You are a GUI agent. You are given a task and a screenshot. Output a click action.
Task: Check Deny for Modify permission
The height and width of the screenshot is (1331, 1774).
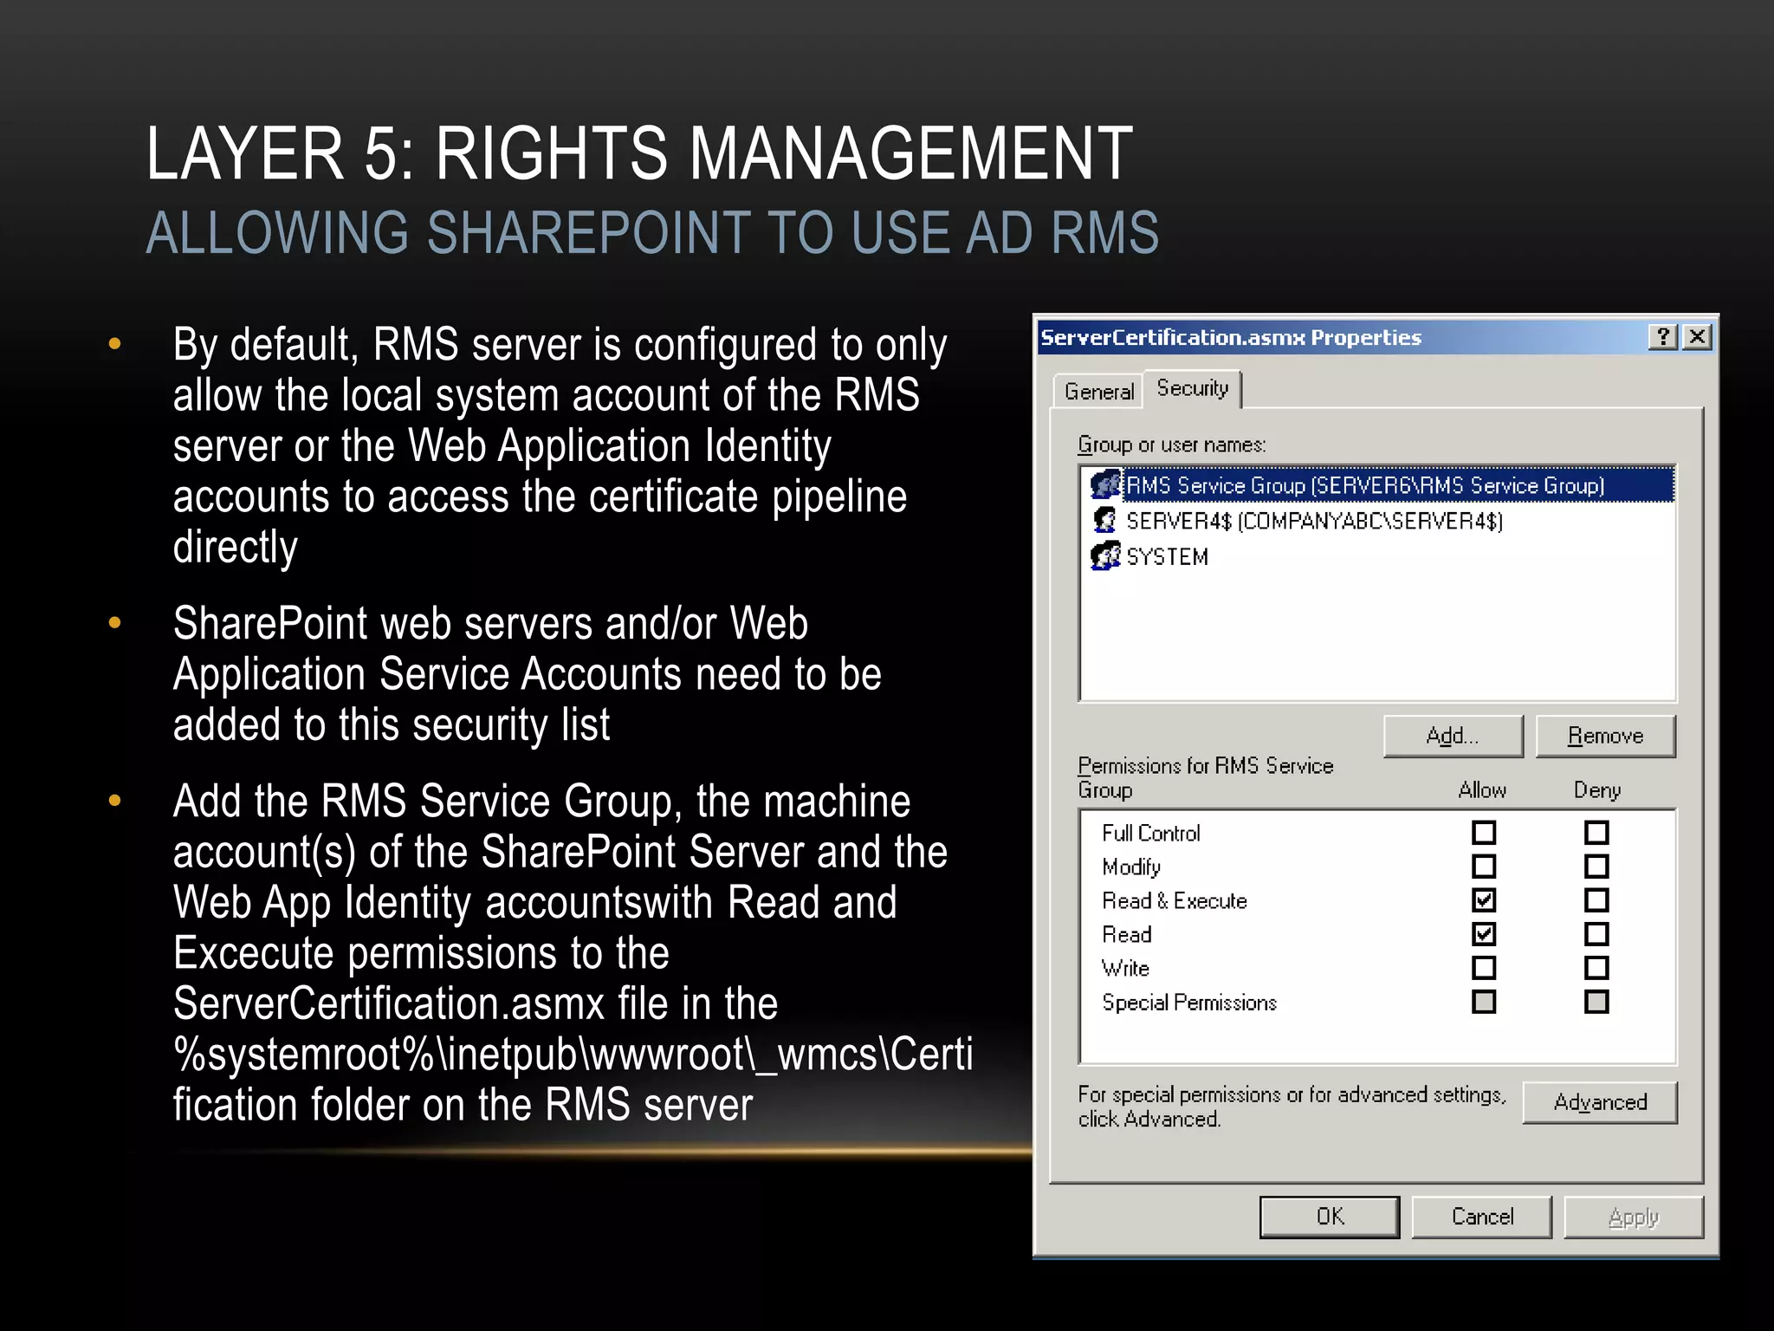coord(1596,867)
